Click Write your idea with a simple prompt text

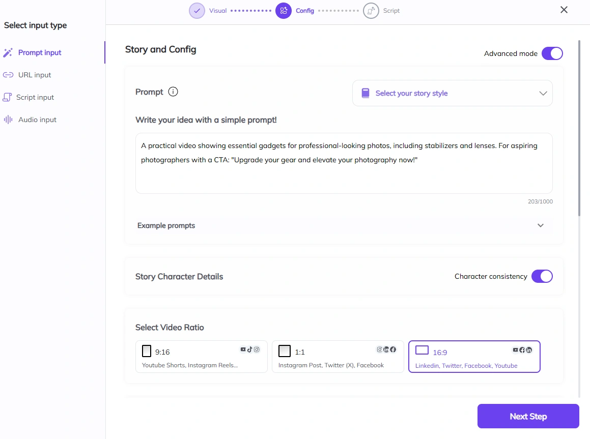pos(206,120)
